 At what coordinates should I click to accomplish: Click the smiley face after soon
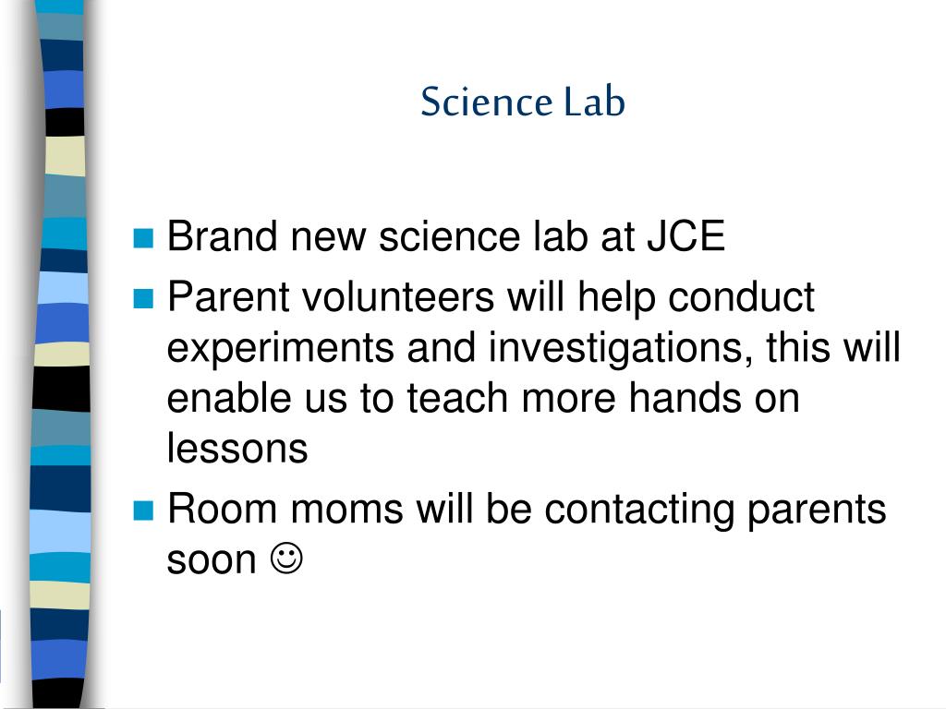pyautogui.click(x=286, y=559)
